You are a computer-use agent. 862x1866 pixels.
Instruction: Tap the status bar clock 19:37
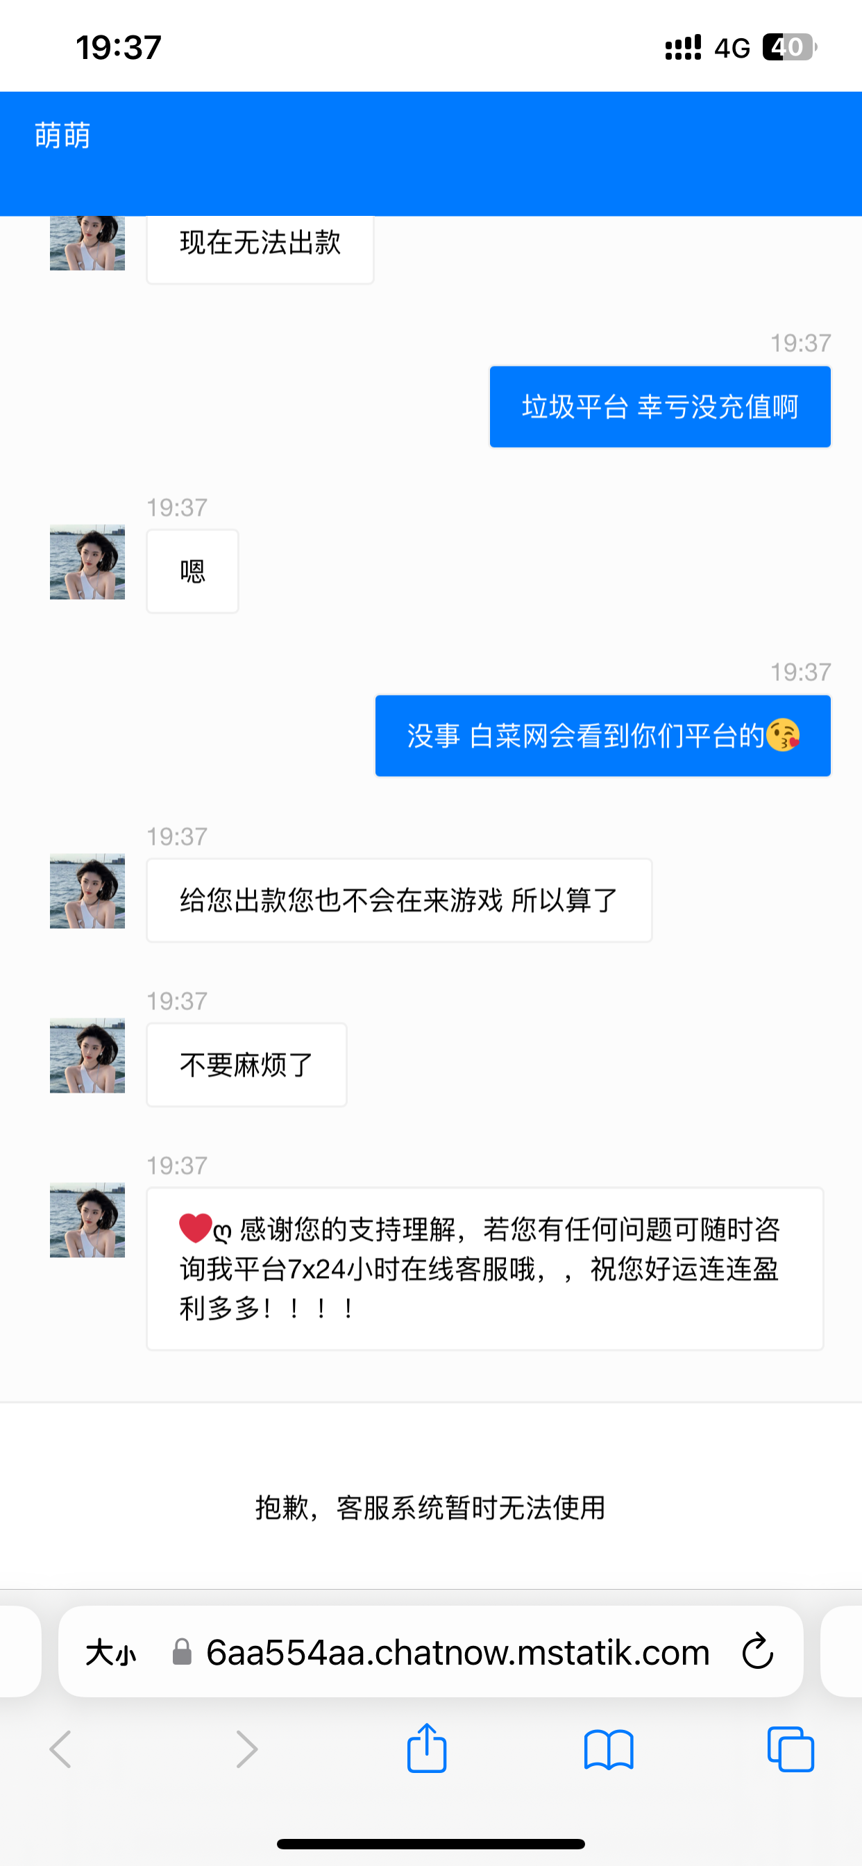(x=119, y=48)
